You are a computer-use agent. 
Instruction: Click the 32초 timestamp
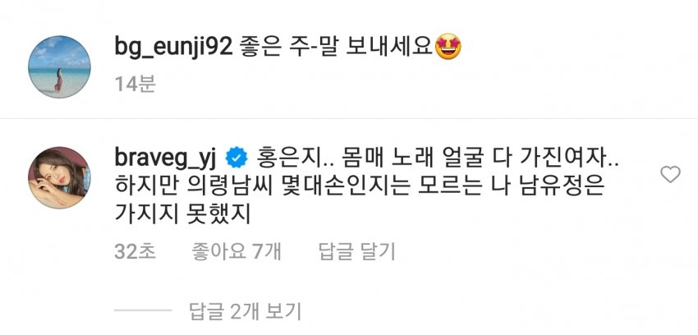[135, 251]
